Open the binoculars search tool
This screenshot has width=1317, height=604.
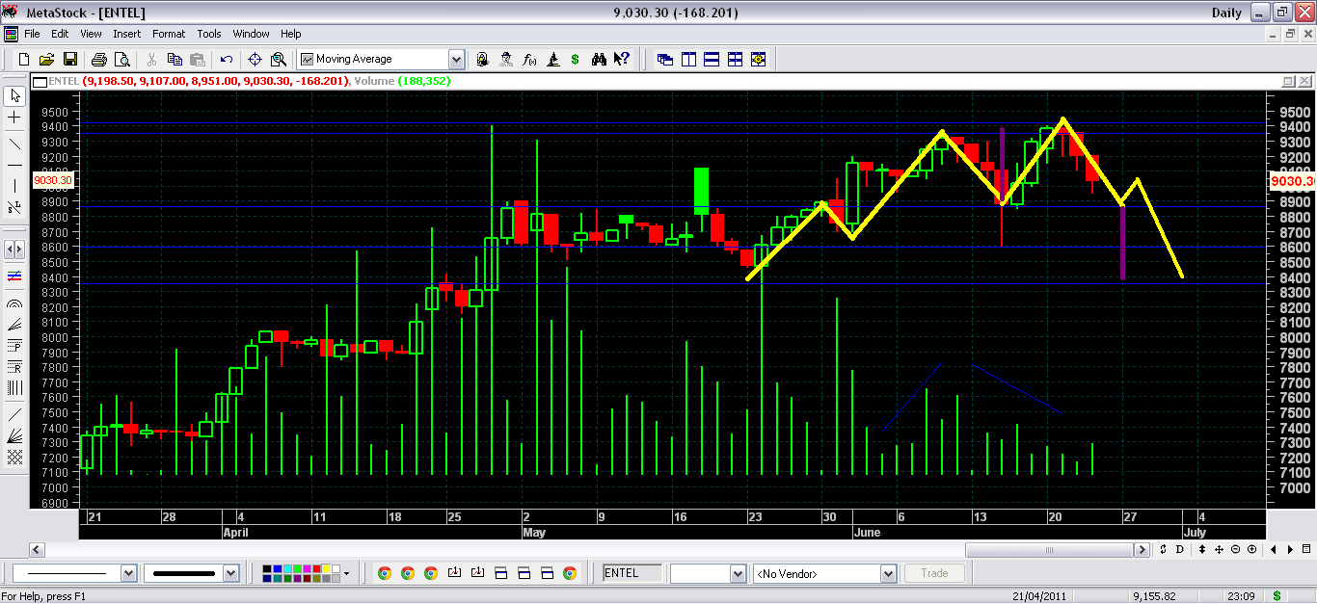pos(599,59)
